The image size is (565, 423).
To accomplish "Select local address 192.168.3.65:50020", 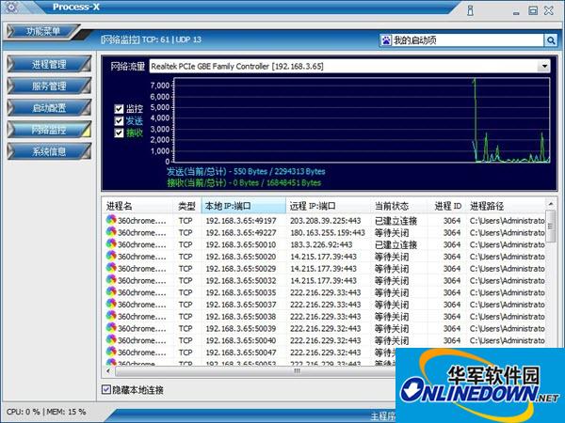I will (x=241, y=257).
